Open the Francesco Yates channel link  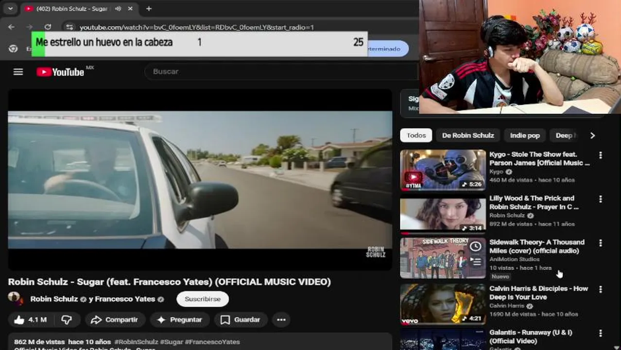tap(124, 299)
